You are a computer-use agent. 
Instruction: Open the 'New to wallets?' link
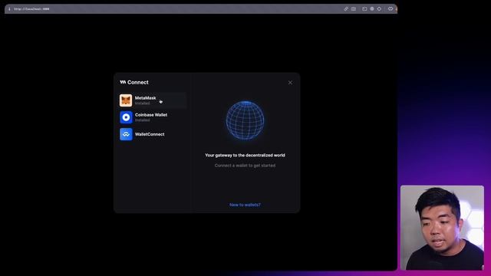(x=245, y=205)
